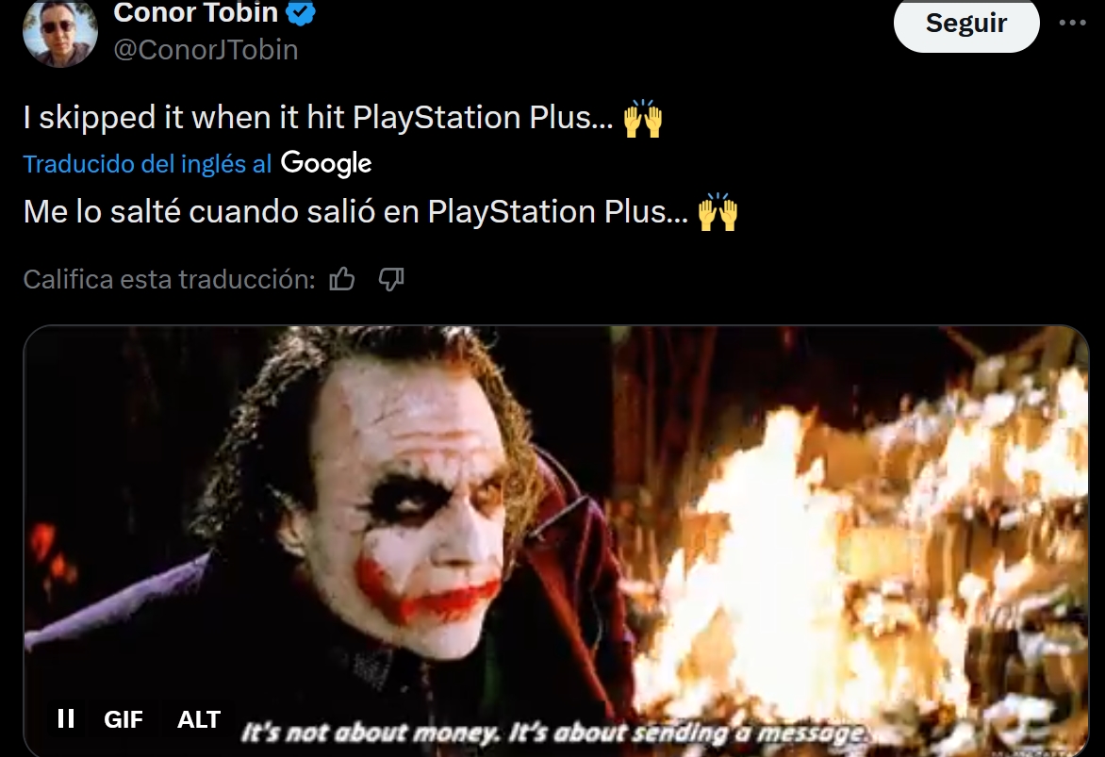The width and height of the screenshot is (1105, 757).
Task: Click the Califica esta traducción label
Action: 169,280
